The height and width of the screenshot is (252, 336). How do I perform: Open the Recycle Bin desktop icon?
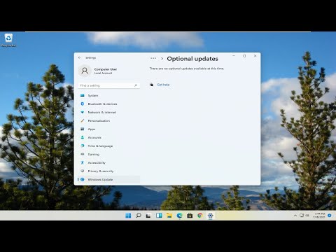click(8, 40)
